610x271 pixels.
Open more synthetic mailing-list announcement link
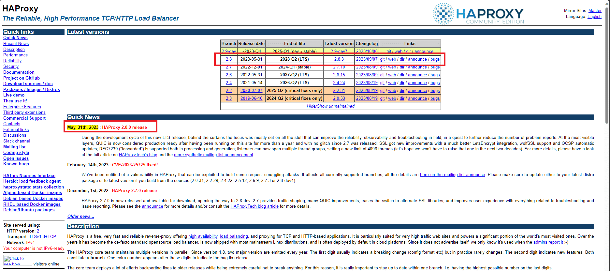[x=213, y=155]
